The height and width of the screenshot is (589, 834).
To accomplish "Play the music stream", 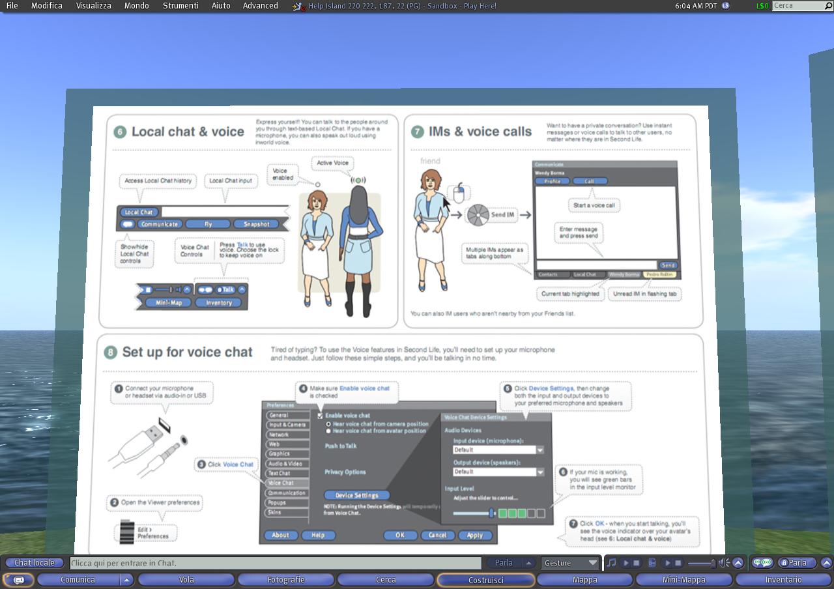I will tap(626, 563).
